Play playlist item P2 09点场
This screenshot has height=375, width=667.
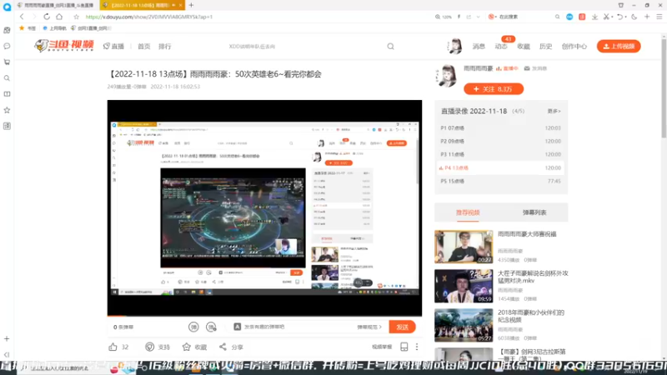click(501, 141)
